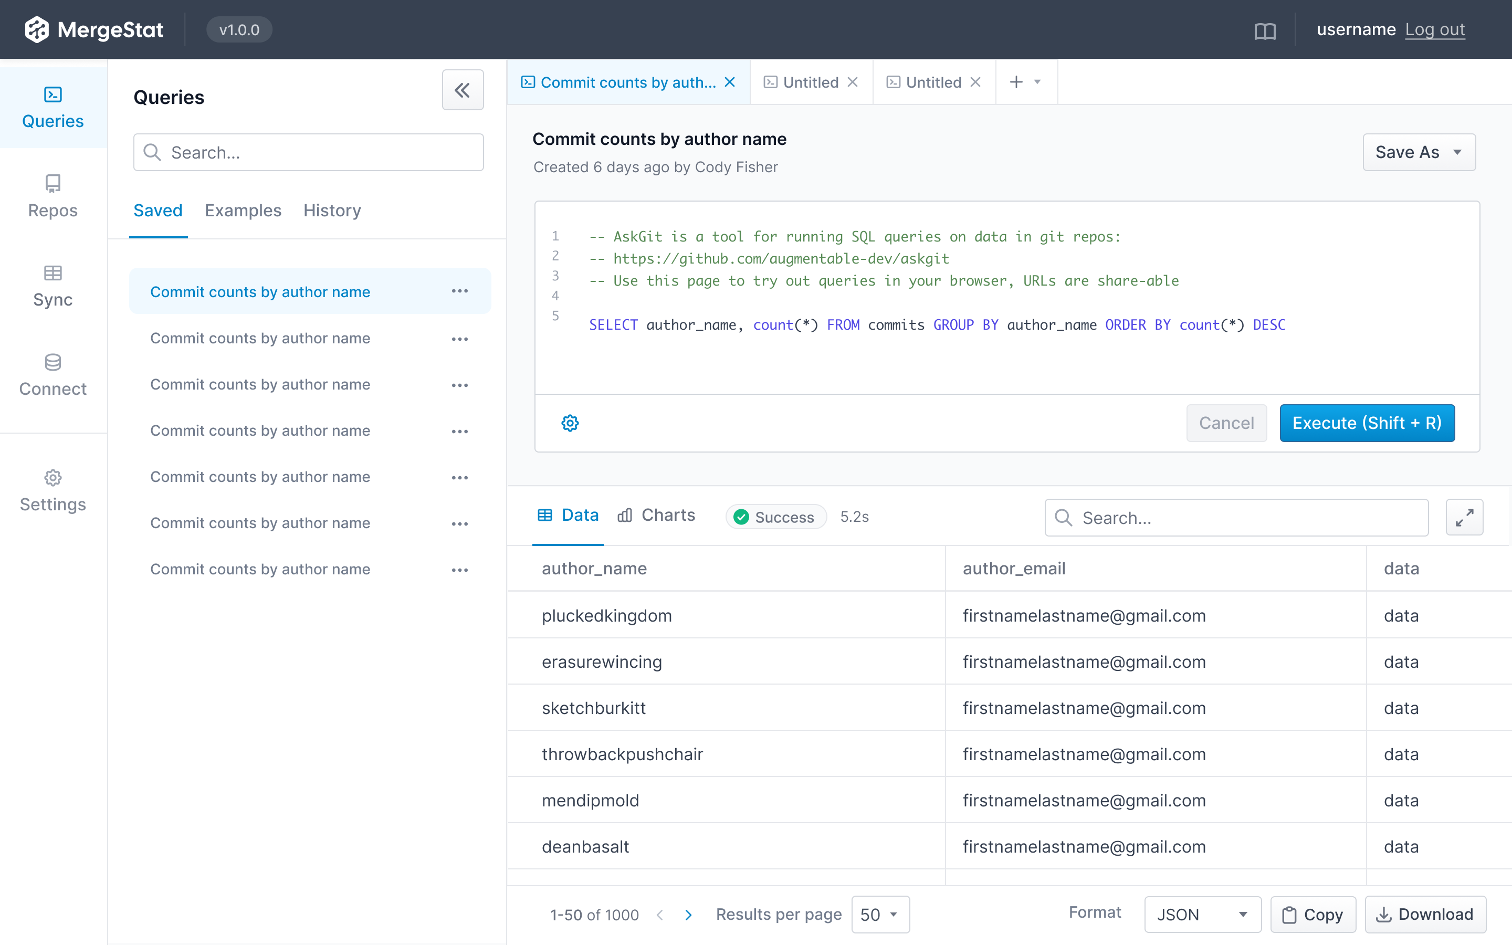Execute the SQL query
Viewport: 1512px width, 945px height.
[1367, 423]
